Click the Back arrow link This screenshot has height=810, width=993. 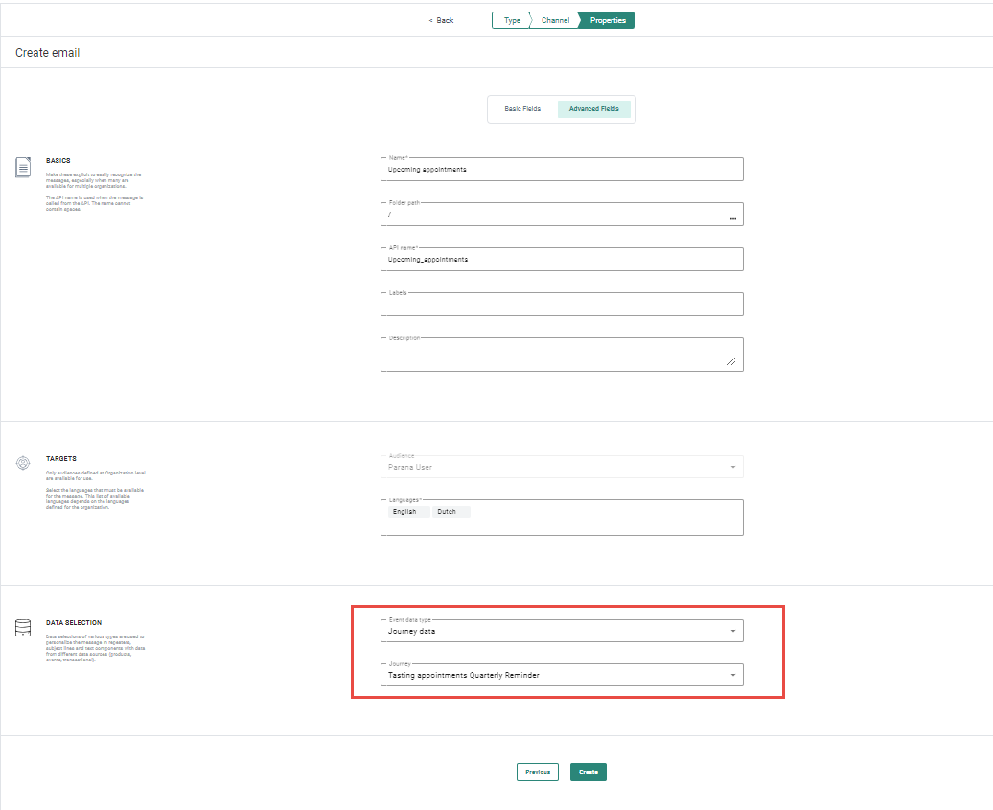[442, 20]
